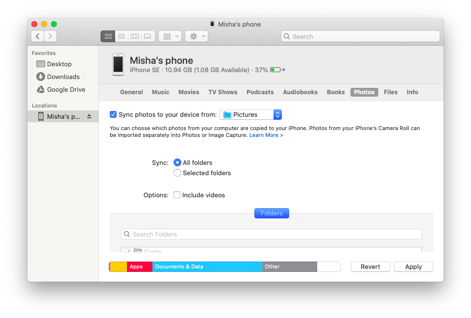This screenshot has height=318, width=471.
Task: Uncheck Sync photos to your device
Action: (x=113, y=114)
